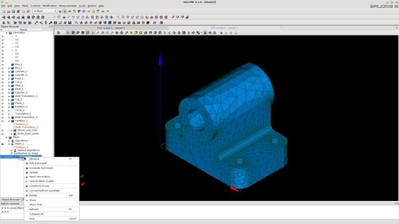Click the curved back-arrow icon in OCC viewer toolbar
The height and width of the screenshot is (224, 399).
tap(58, 33)
